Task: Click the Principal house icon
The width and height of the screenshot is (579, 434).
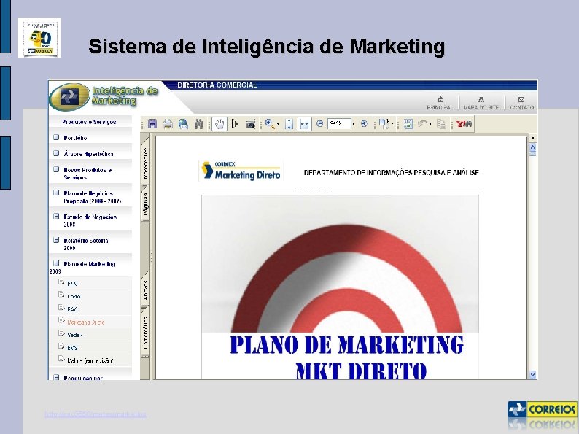Action: [440, 99]
